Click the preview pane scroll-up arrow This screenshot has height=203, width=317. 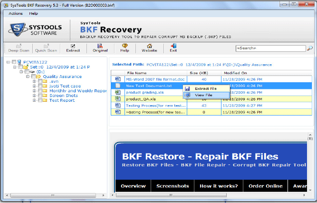click(x=310, y=135)
